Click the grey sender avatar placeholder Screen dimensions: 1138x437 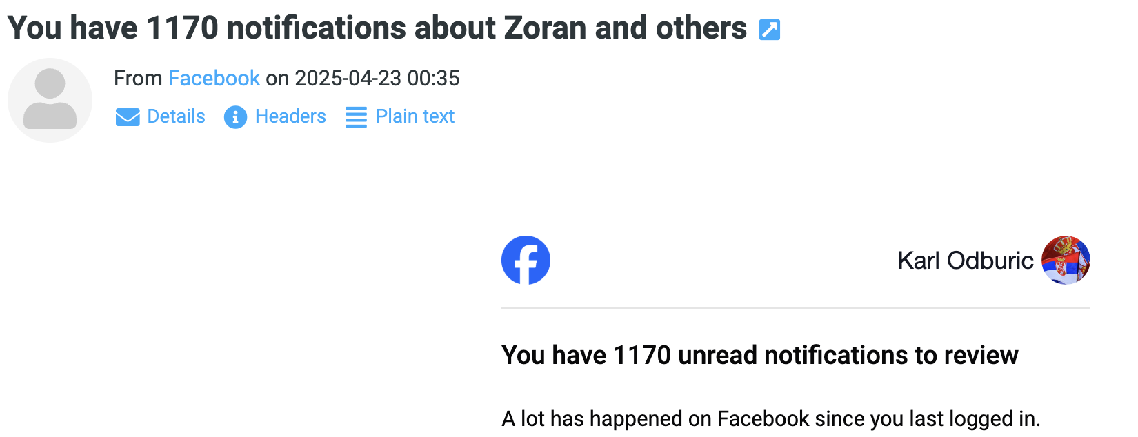[x=50, y=100]
